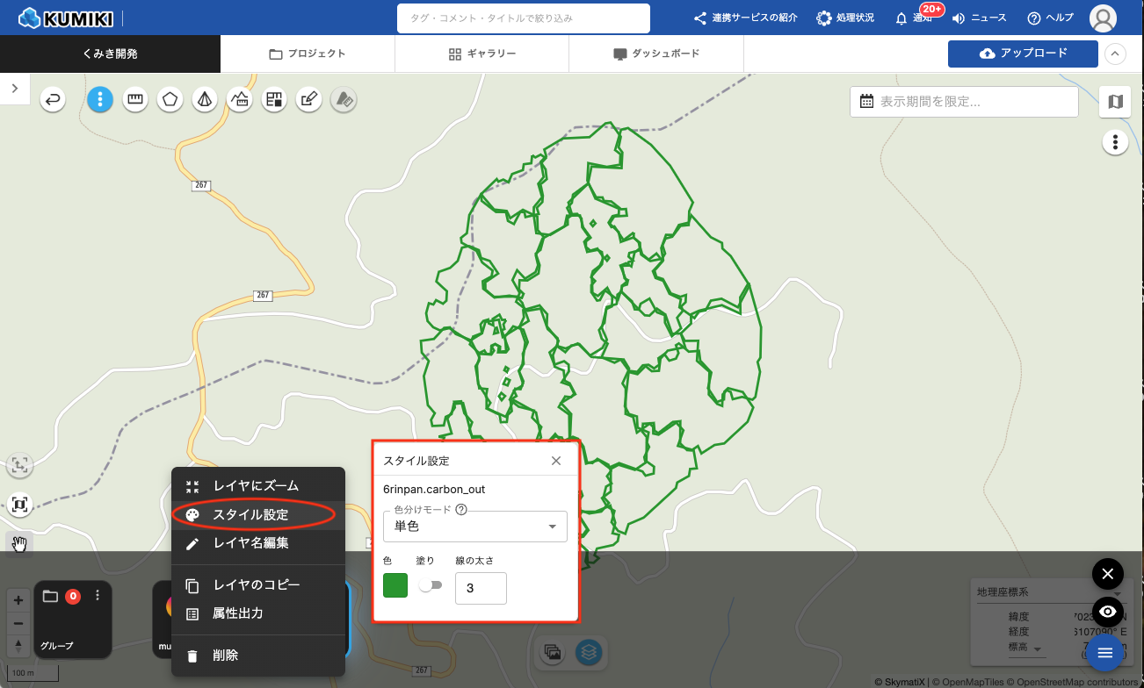Toggle layer visibility with the eye button
This screenshot has width=1144, height=688.
1108,612
